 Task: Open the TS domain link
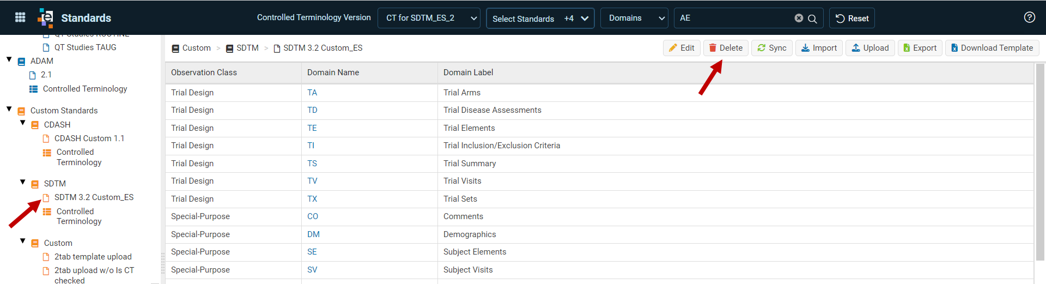pyautogui.click(x=312, y=164)
